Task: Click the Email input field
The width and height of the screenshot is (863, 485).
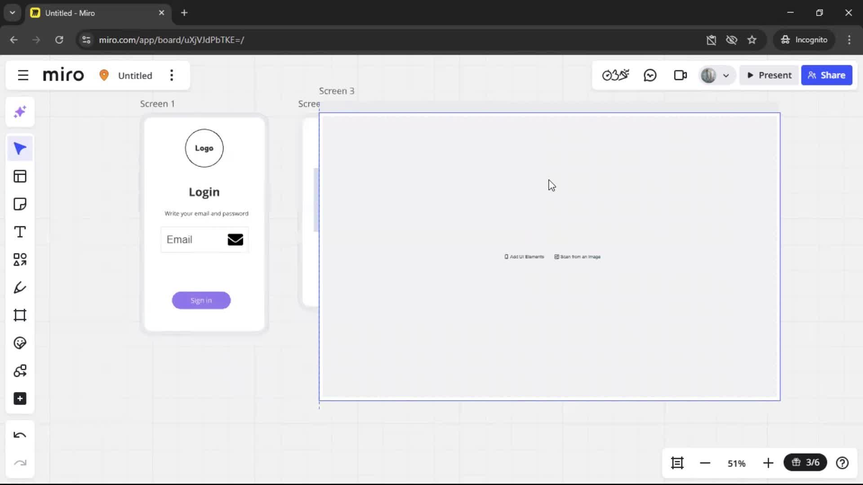Action: pyautogui.click(x=205, y=239)
